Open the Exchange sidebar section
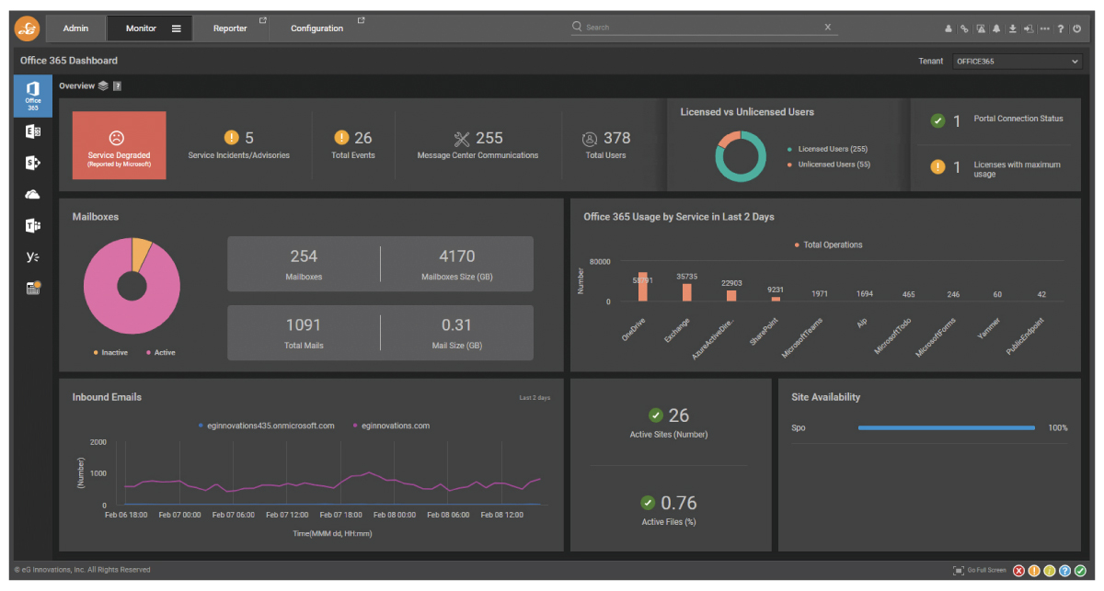Screen dimensions: 1104x591 [32, 132]
